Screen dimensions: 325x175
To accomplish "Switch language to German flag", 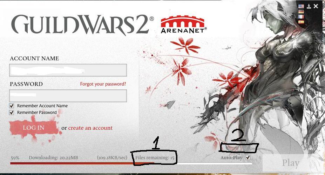I will pos(301,12).
